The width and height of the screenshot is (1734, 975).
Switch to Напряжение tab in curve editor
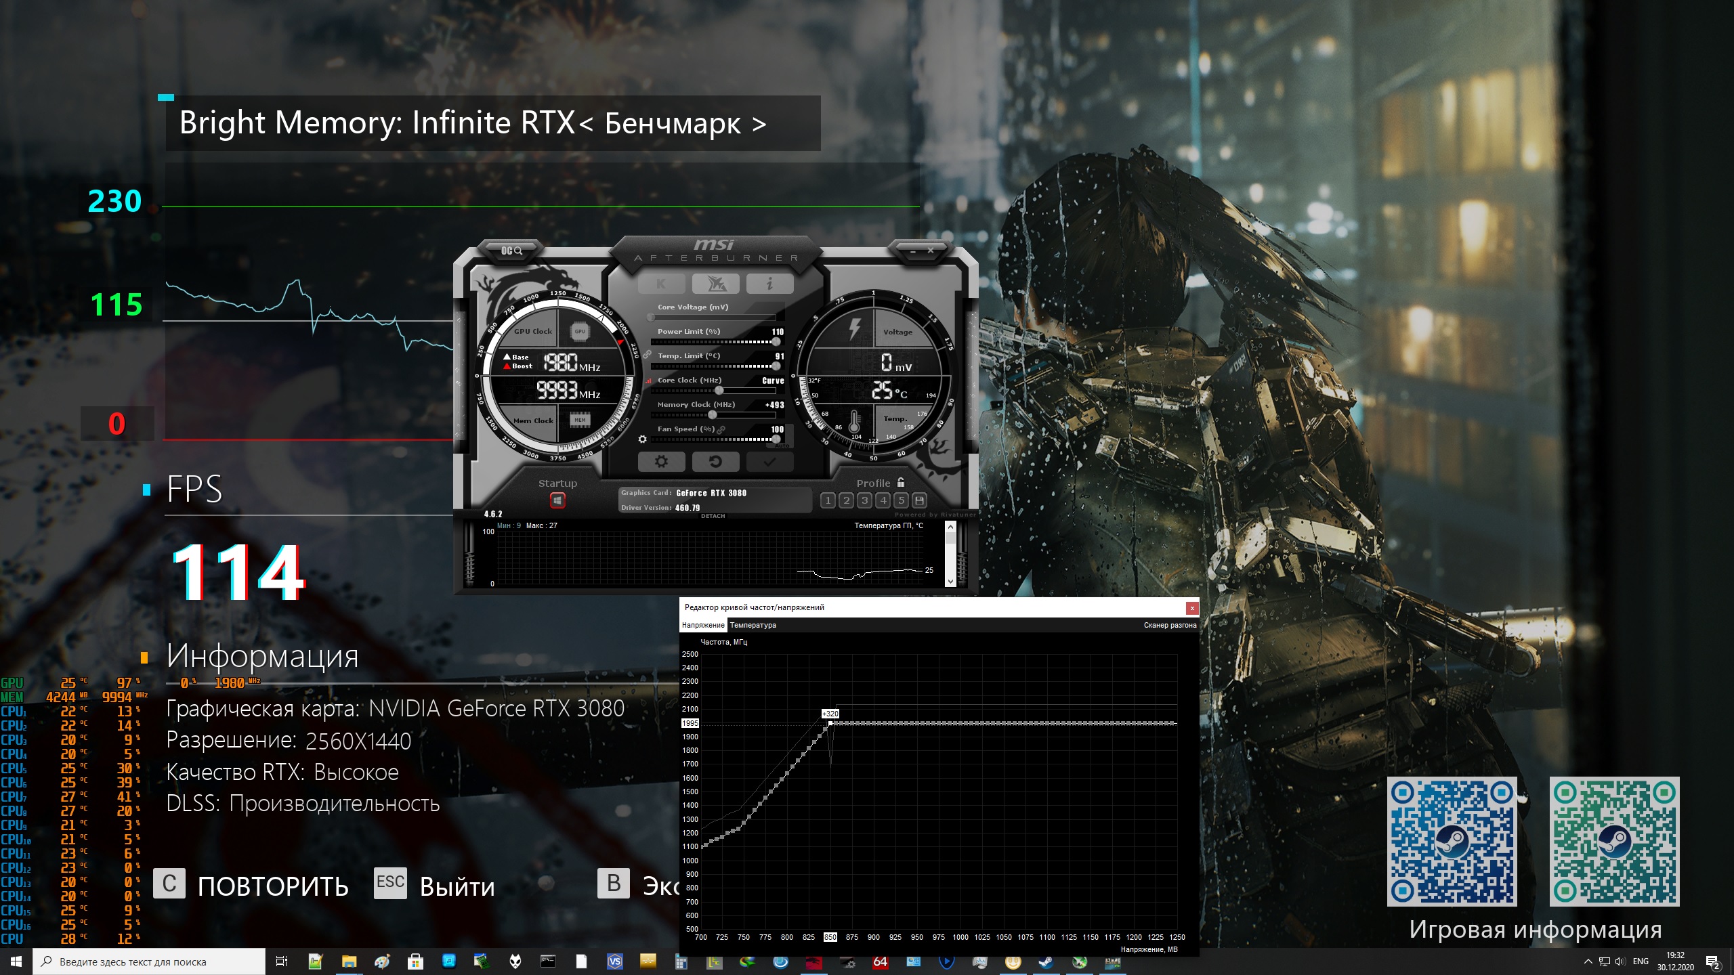coord(703,625)
